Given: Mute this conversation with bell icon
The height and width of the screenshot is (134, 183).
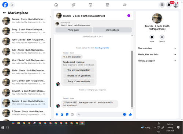Looking at the screenshot, I should pyautogui.click(x=152, y=37).
